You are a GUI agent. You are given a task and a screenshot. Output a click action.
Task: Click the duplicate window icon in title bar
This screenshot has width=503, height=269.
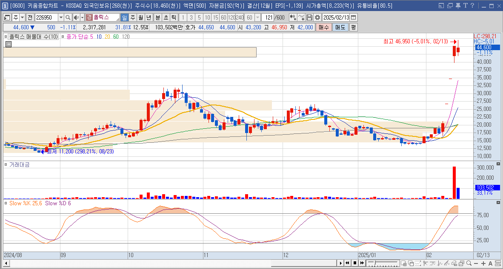(x=450, y=6)
